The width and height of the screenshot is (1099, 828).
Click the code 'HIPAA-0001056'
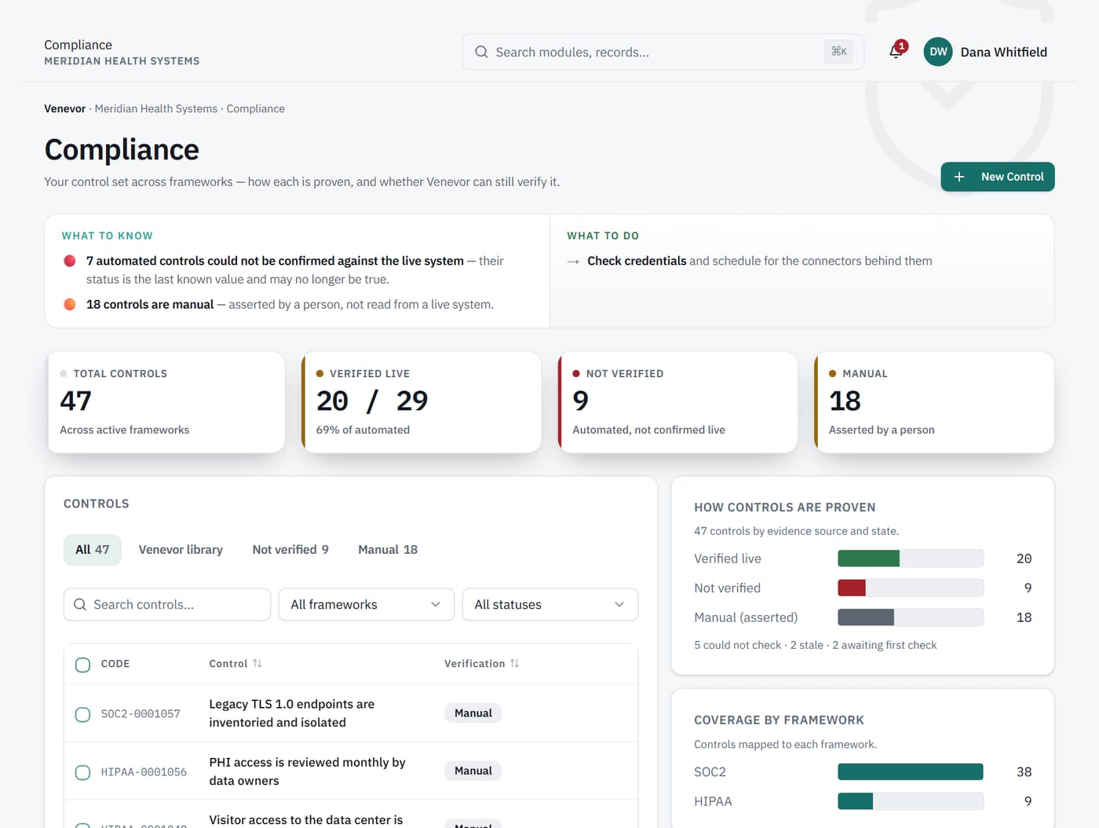[x=144, y=772]
